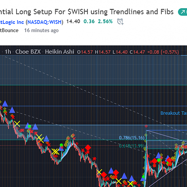Open the chart image thumbnail
Screen dimensions: 187x187
[x=93, y=116]
